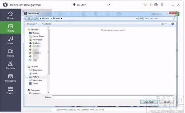Select the Photos sidebar tab
Image resolution: width=185 pixels, height=113 pixels.
coord(11,28)
